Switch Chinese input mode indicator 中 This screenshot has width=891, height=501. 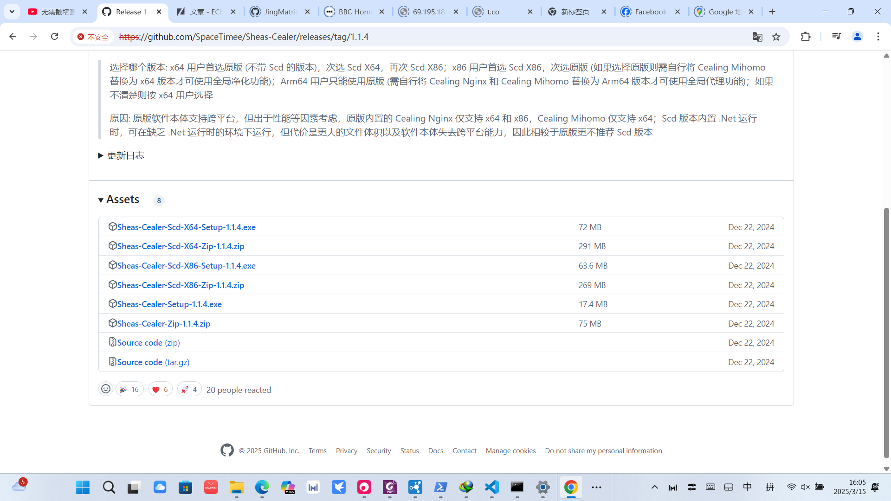click(747, 487)
